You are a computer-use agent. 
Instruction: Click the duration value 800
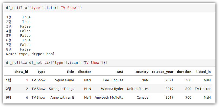[x=188, y=89]
